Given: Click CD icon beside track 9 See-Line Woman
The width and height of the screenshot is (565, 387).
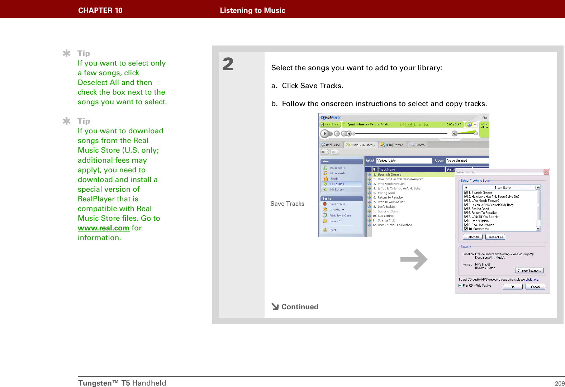Looking at the screenshot, I should coord(369,211).
